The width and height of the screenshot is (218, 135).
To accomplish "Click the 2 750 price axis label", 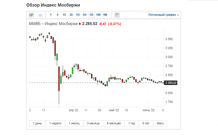I will click(169, 66).
